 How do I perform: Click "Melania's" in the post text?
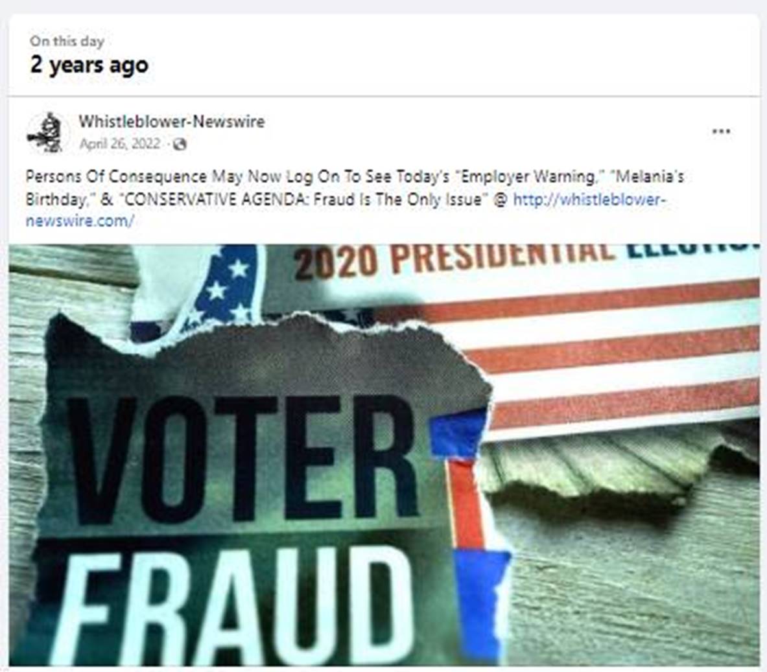click(x=649, y=176)
